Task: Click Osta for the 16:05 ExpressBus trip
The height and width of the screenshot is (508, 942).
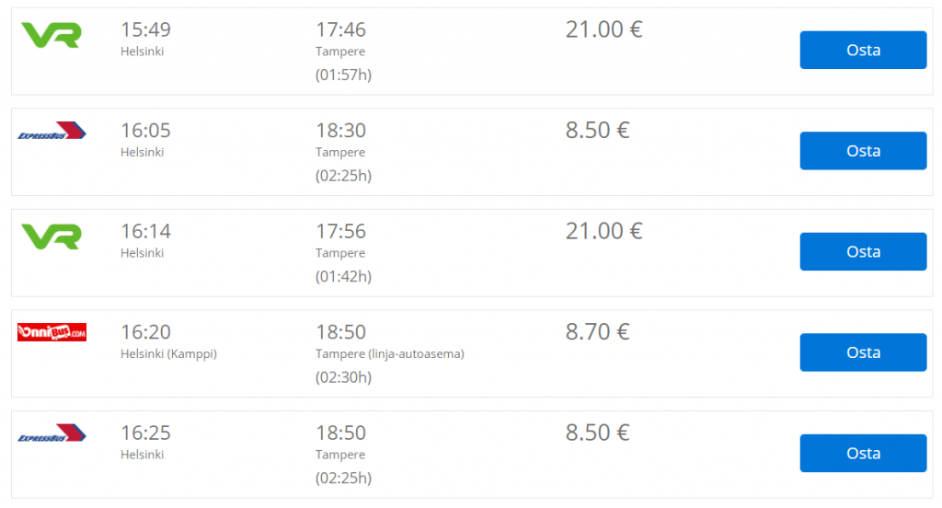Action: pos(863,151)
